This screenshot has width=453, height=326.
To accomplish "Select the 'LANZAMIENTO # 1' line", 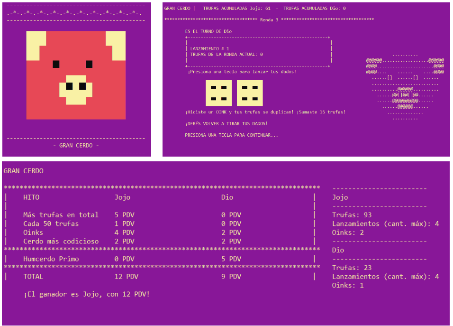I will (x=209, y=49).
